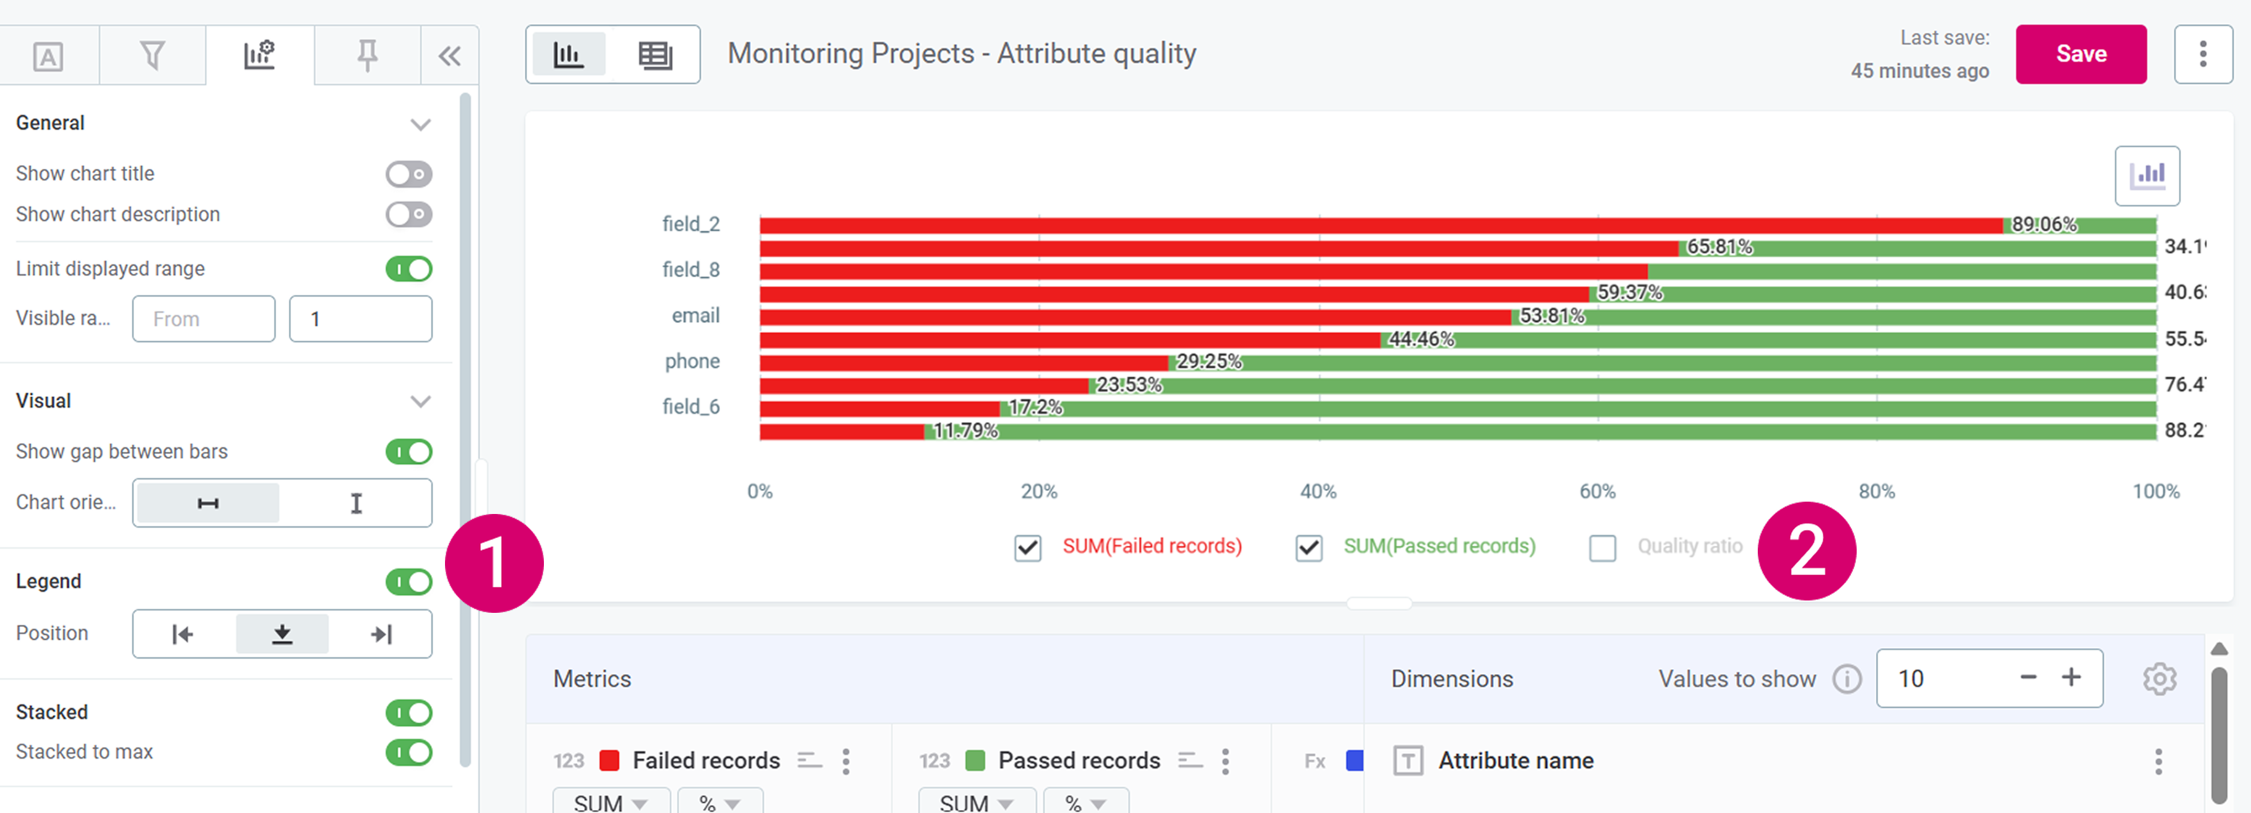Uncheck the SUM(Failed records) legend checkbox
The width and height of the screenshot is (2251, 813).
pos(1028,547)
